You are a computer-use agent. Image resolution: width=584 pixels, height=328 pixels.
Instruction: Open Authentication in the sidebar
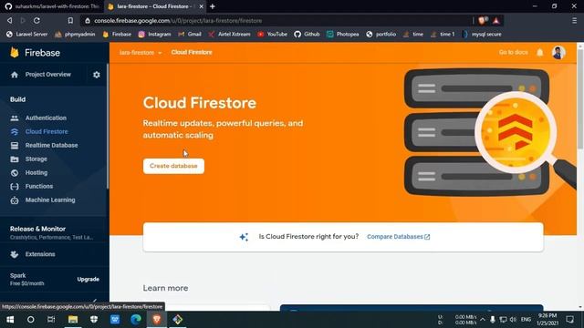[x=46, y=118]
